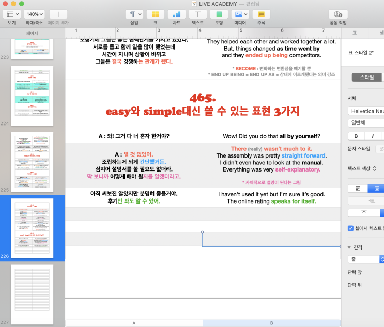Viewport: 384px width, 327px height.
Task: Open the 140% zoom dropdown
Action: coord(34,14)
